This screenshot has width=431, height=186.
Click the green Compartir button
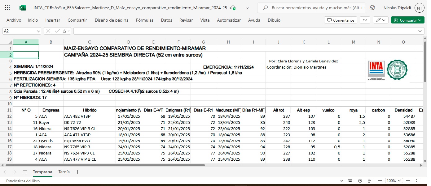(x=407, y=20)
